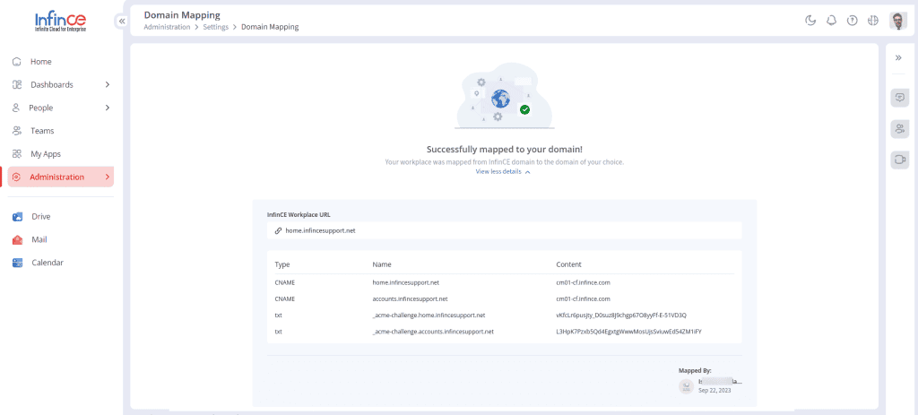This screenshot has height=415, width=918.
Task: Click the Home sidebar icon
Action: coord(17,62)
